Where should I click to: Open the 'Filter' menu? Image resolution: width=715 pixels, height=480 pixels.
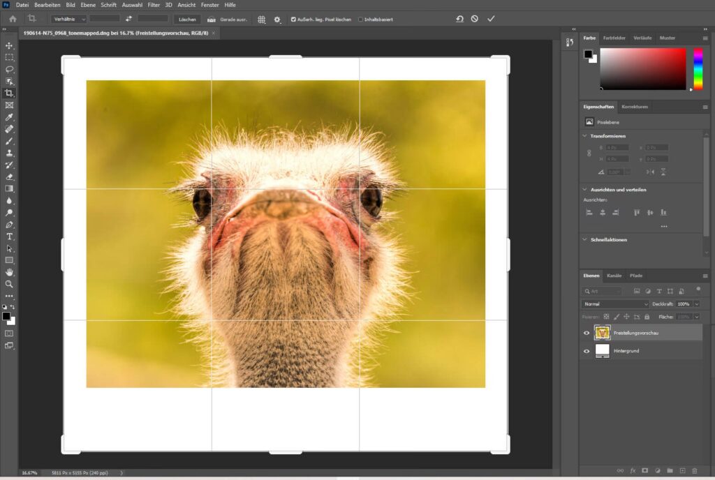click(154, 5)
